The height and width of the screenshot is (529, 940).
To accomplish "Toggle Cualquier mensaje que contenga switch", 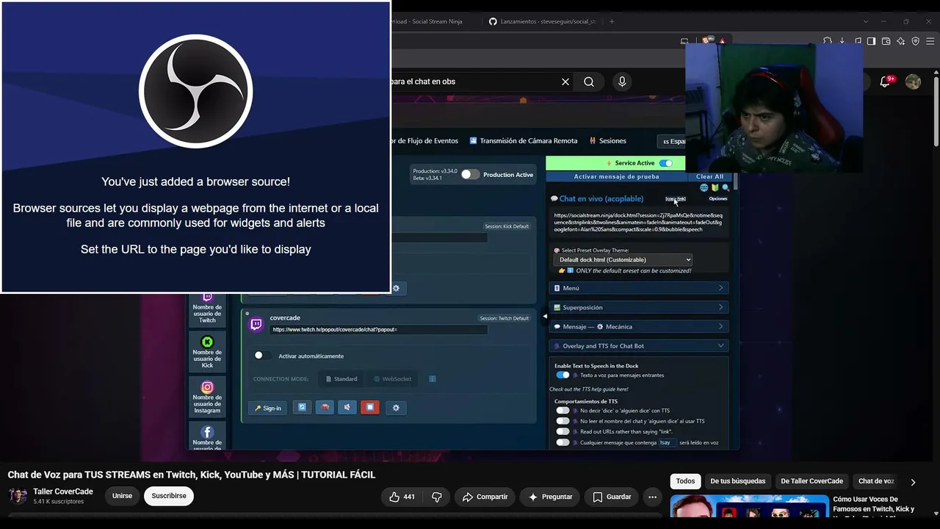I will click(x=563, y=442).
